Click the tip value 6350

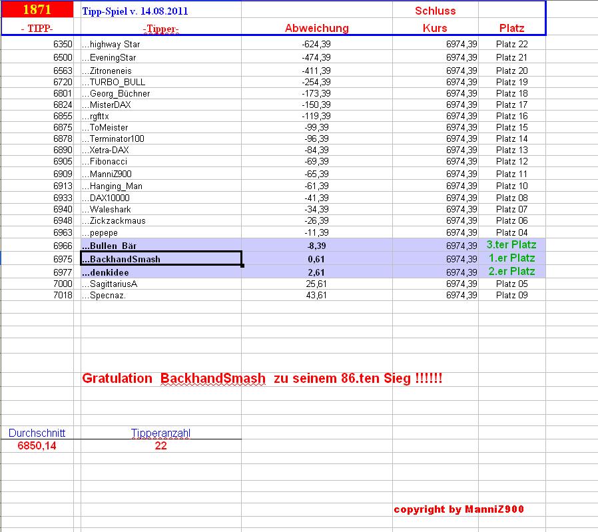(63, 44)
